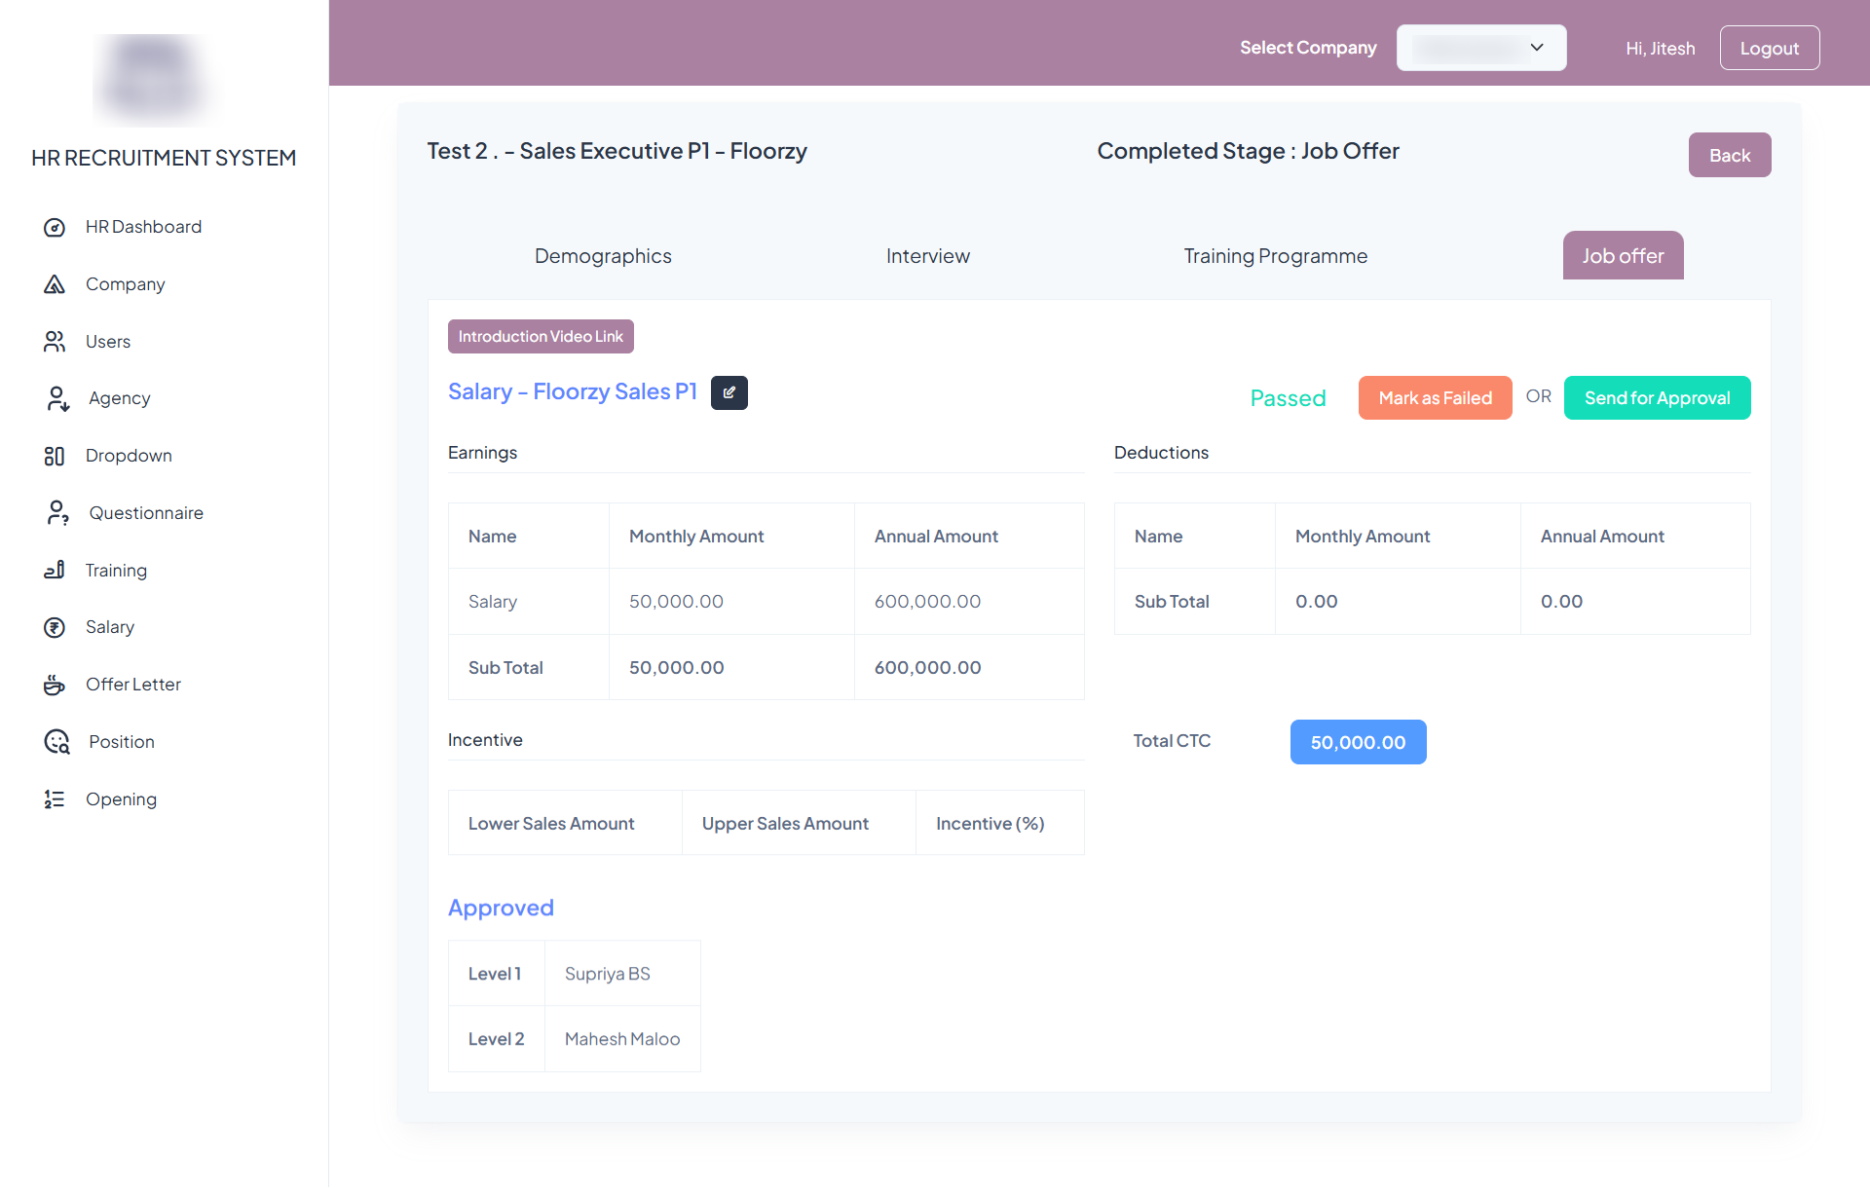Screen dimensions: 1870x1188
Task: Click the Approved section heading
Action: (x=501, y=908)
